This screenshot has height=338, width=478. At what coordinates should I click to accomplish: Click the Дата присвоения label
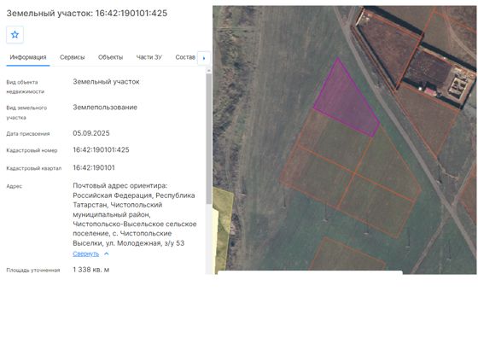pos(27,134)
